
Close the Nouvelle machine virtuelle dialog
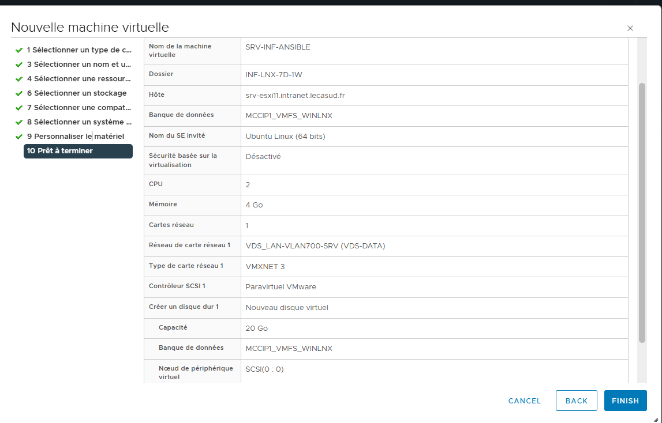tap(630, 28)
